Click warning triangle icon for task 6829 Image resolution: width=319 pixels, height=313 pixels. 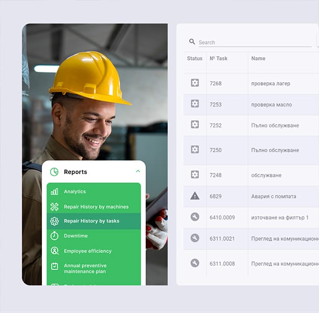tap(195, 196)
